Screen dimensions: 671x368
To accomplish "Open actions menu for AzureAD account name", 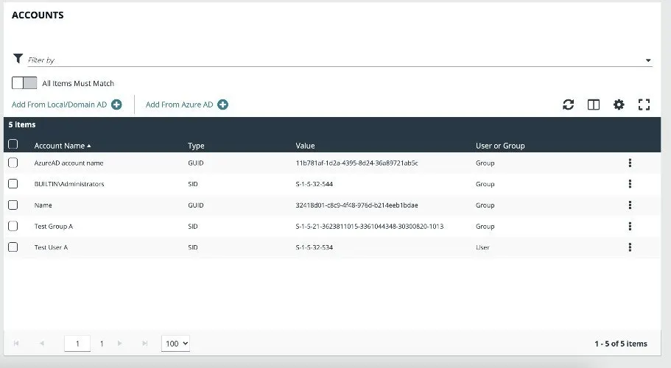I will point(630,163).
